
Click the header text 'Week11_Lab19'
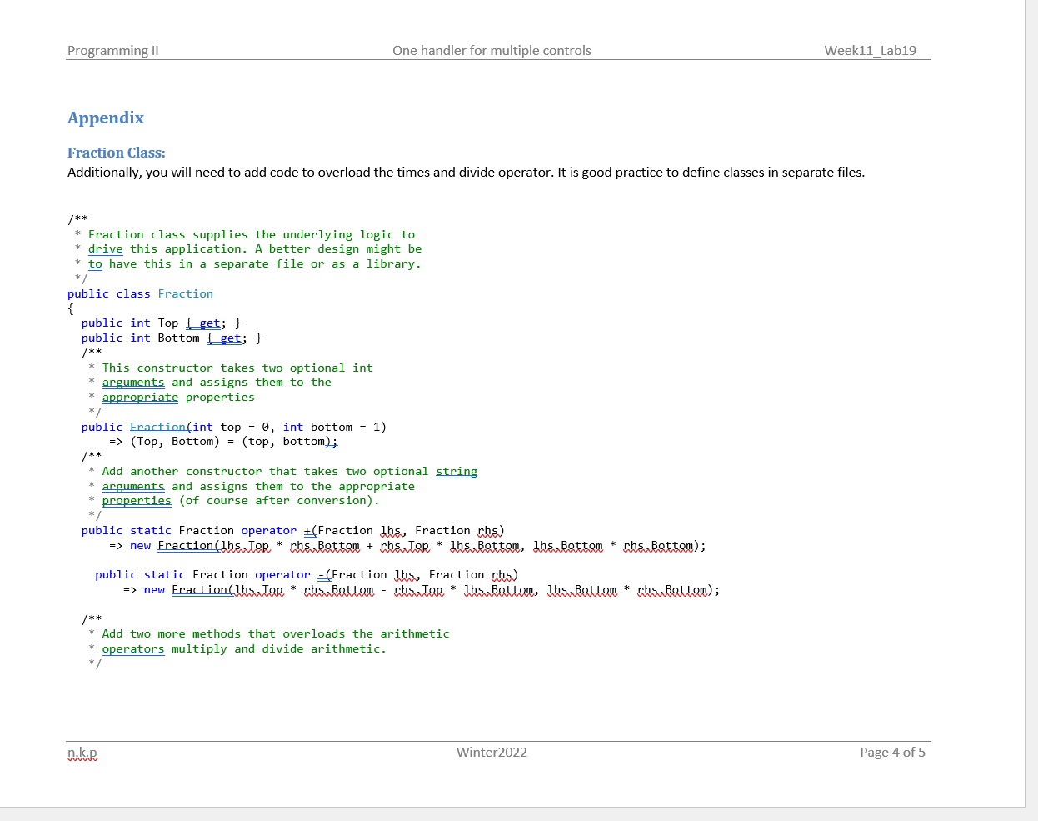click(871, 50)
